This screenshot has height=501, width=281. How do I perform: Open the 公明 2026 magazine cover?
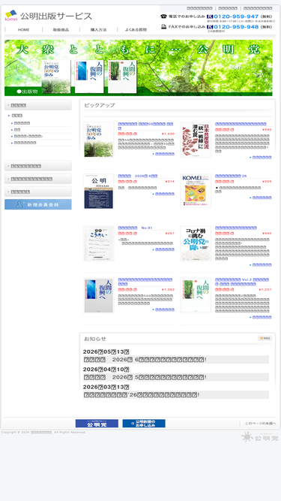point(99,192)
